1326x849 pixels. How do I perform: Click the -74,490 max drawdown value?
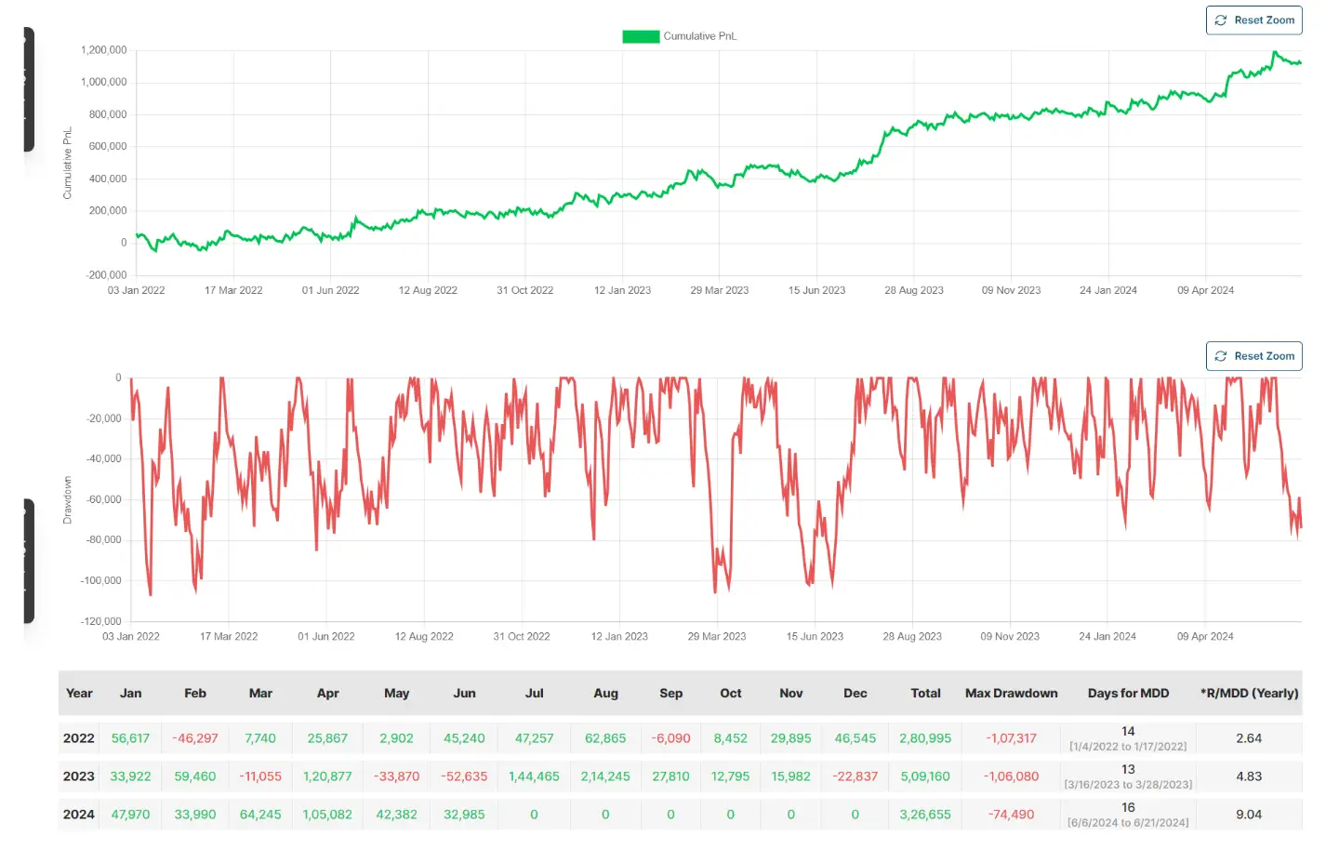(x=1011, y=815)
